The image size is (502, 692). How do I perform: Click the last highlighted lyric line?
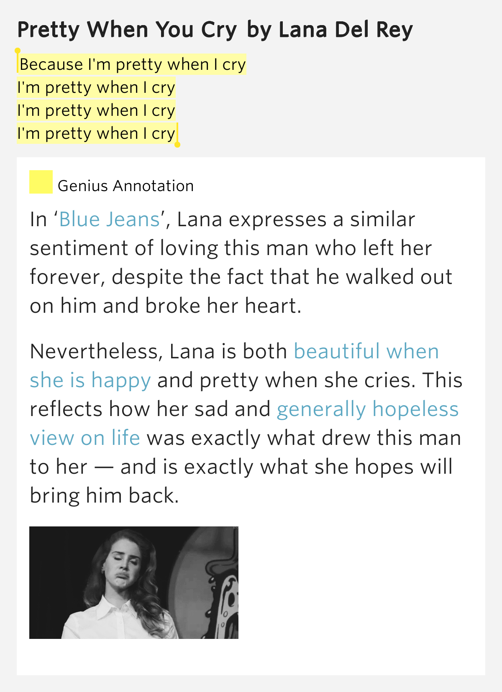[96, 133]
